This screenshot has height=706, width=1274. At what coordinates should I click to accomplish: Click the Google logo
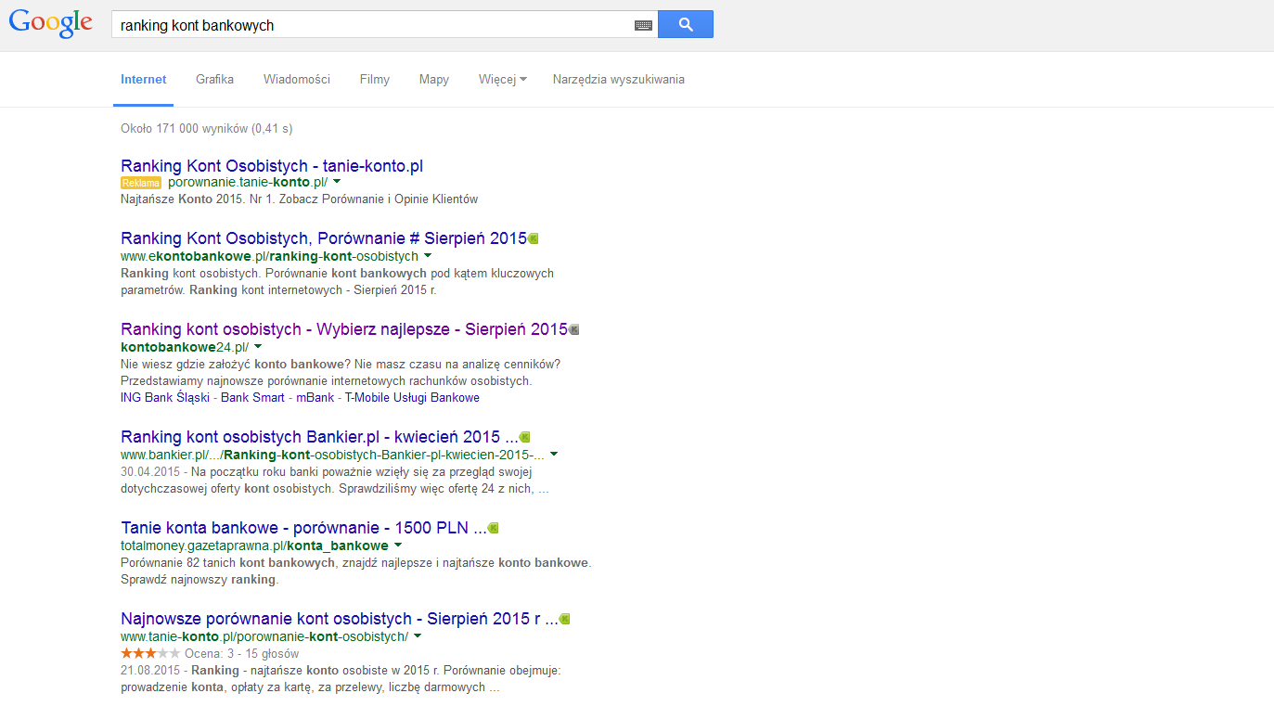pyautogui.click(x=51, y=24)
